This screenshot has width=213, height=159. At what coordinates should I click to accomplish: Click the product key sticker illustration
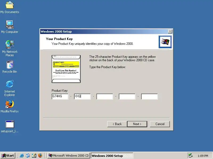[x=66, y=69]
